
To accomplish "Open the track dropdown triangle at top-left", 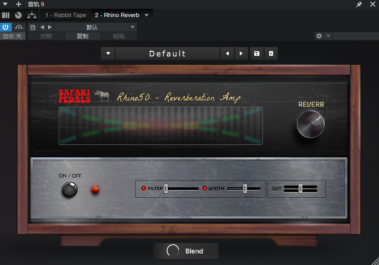I will click(x=5, y=4).
